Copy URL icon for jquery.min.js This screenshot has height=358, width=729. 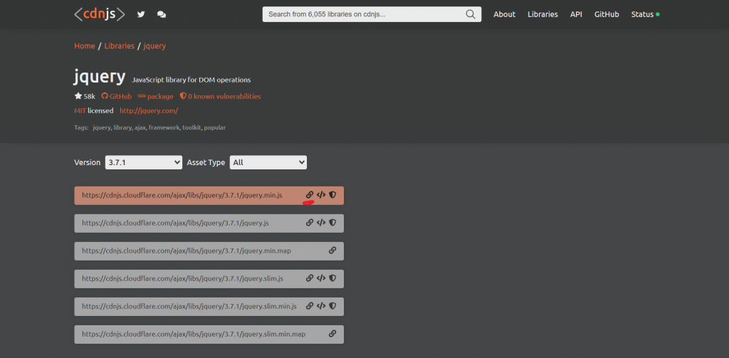tap(310, 195)
